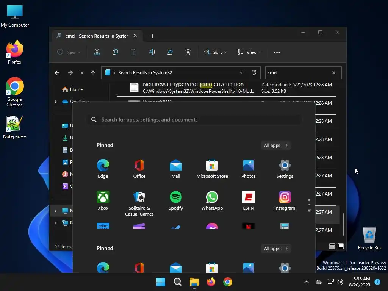Open date and time in taskbar
The height and width of the screenshot is (291, 388).
pyautogui.click(x=360, y=282)
